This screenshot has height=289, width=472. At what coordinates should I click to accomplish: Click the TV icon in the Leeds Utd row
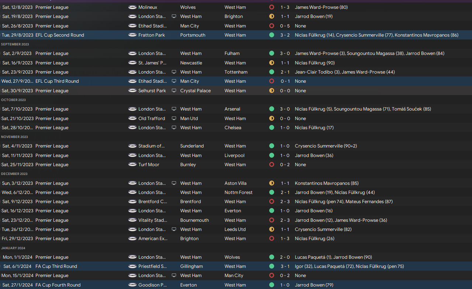pos(174,229)
